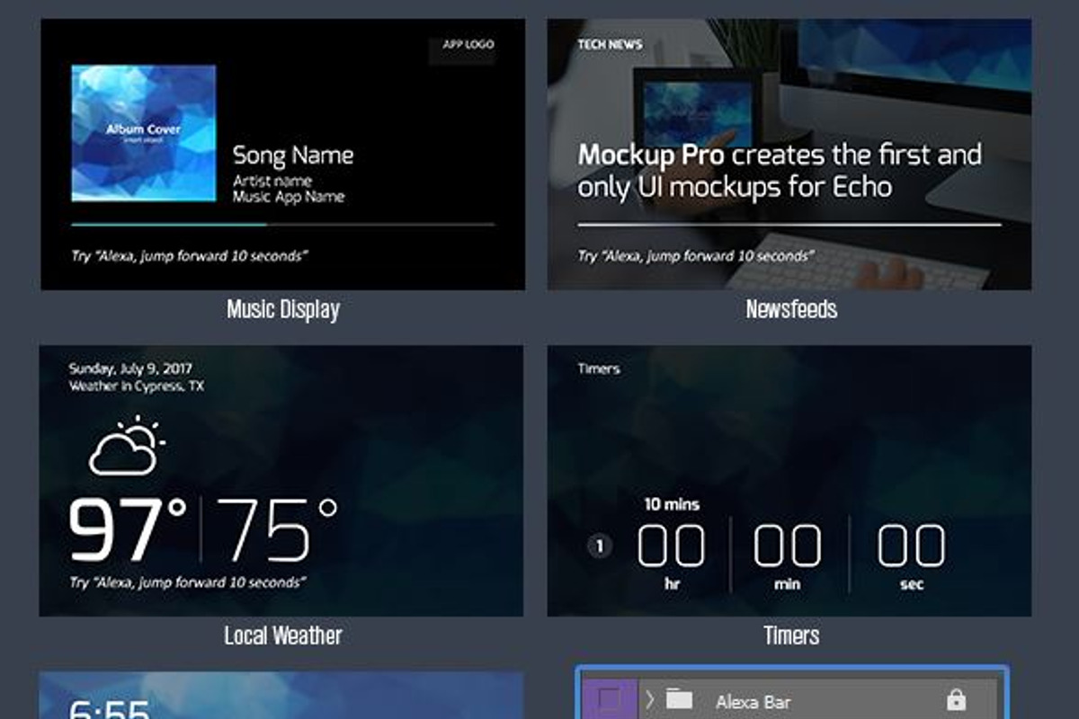Click the lock icon on Alexa Bar layer
This screenshot has width=1079, height=719.
(956, 700)
